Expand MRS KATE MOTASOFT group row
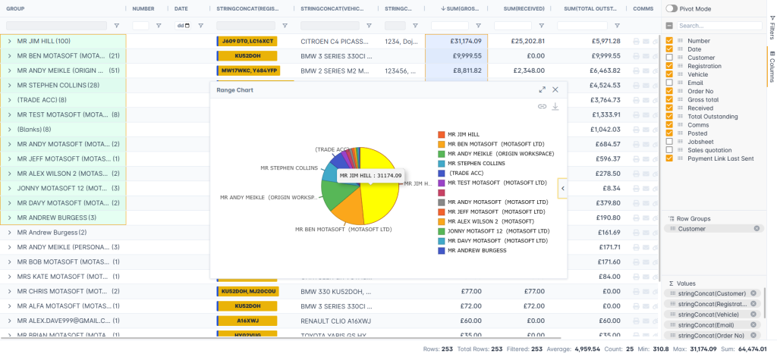 coord(9,277)
